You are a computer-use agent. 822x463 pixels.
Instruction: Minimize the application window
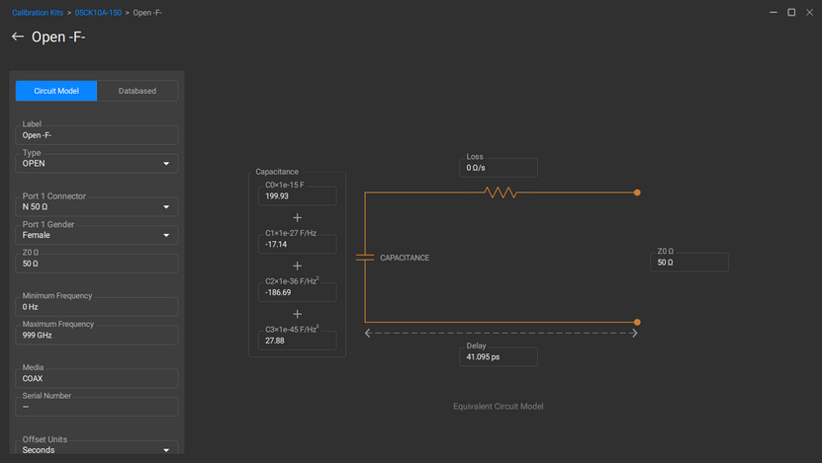[773, 12]
